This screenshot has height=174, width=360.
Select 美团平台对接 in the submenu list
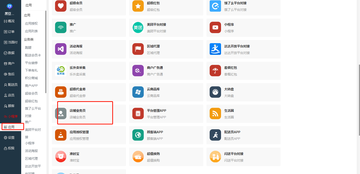point(33,133)
